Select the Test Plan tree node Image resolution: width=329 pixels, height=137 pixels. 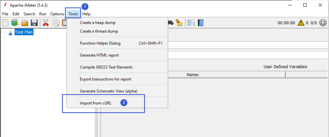(24, 32)
